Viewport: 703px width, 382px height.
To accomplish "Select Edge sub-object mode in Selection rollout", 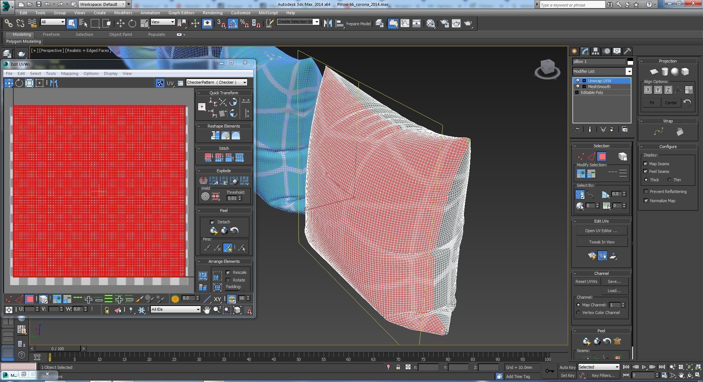I will (x=591, y=157).
